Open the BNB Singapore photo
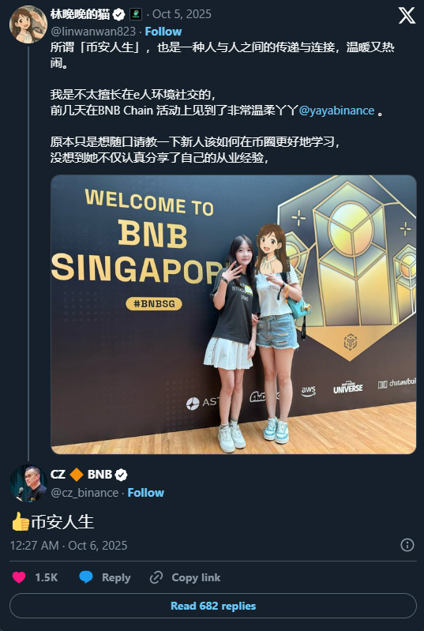This screenshot has height=631, width=424. click(234, 314)
